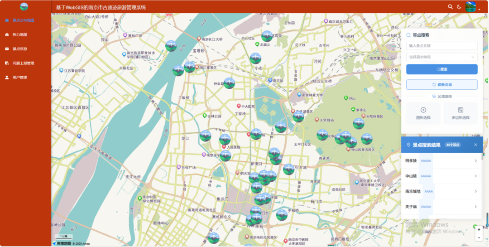Click scenic marker touching 阅江楼景区 label
Viewport: 489px width, 247px height.
[x=189, y=67]
